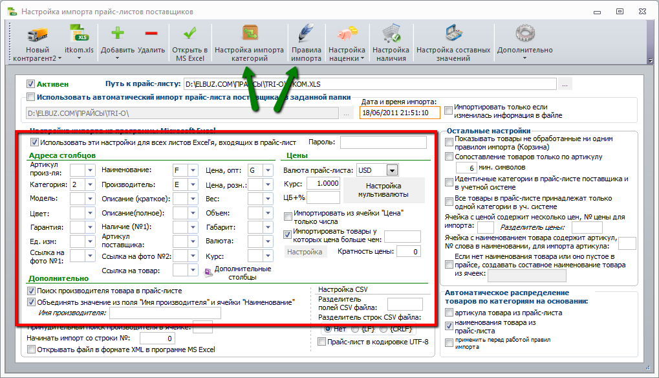659x378 pixels.
Task: Click the Путь к прайс-листу field
Action: point(370,84)
